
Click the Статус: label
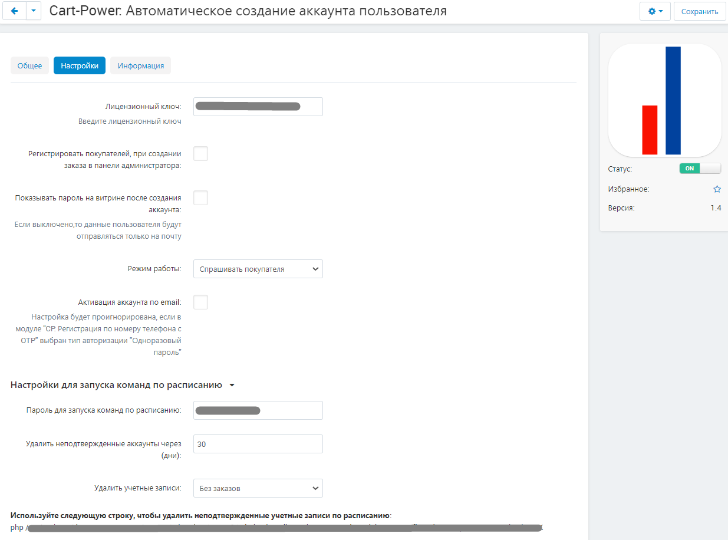pyautogui.click(x=620, y=169)
